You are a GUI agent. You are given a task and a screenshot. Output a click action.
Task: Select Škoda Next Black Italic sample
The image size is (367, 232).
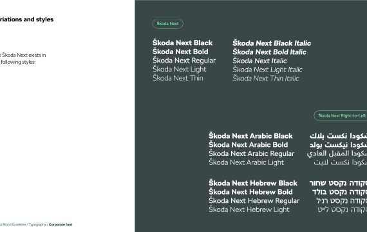click(272, 43)
